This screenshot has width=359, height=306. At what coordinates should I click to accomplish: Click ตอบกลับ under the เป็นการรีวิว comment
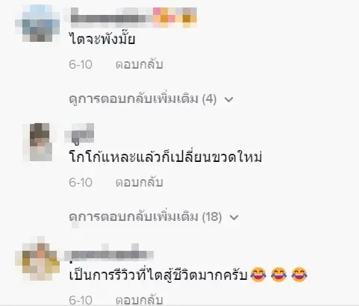[140, 300]
